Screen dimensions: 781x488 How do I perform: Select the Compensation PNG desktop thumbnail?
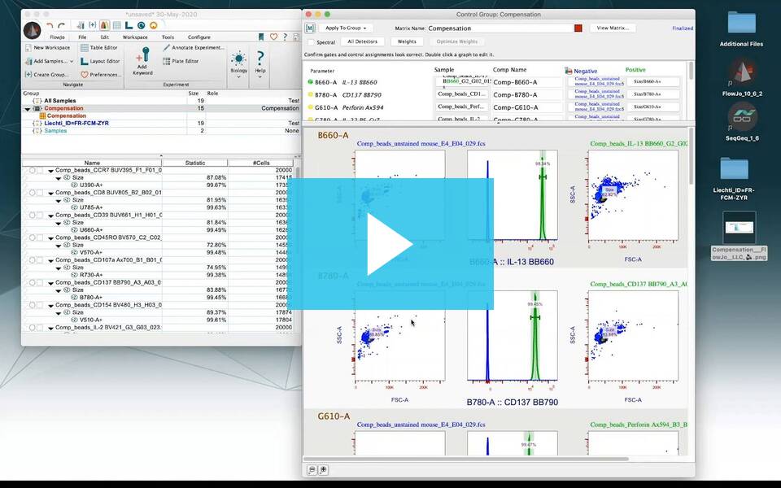tap(740, 228)
